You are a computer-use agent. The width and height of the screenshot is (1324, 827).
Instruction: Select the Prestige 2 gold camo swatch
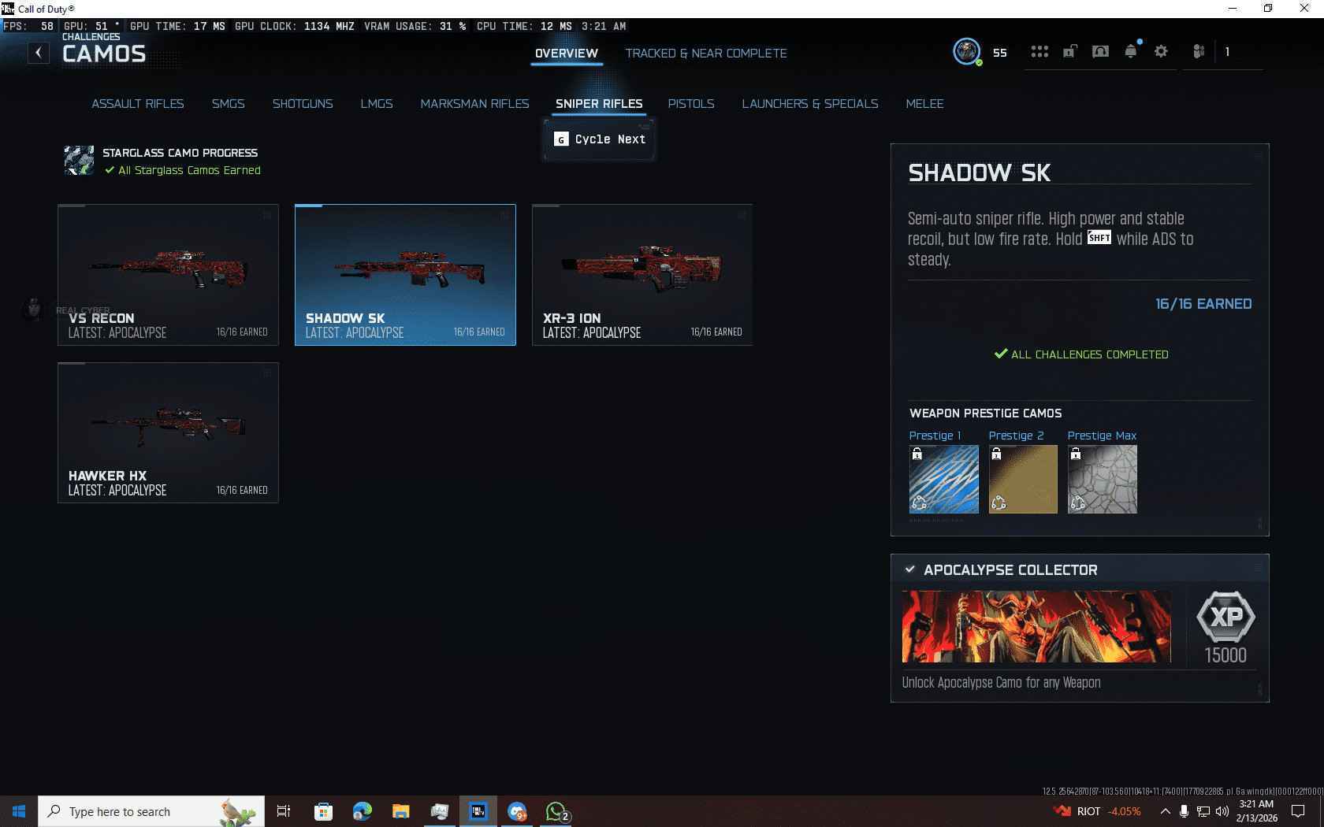pos(1023,479)
